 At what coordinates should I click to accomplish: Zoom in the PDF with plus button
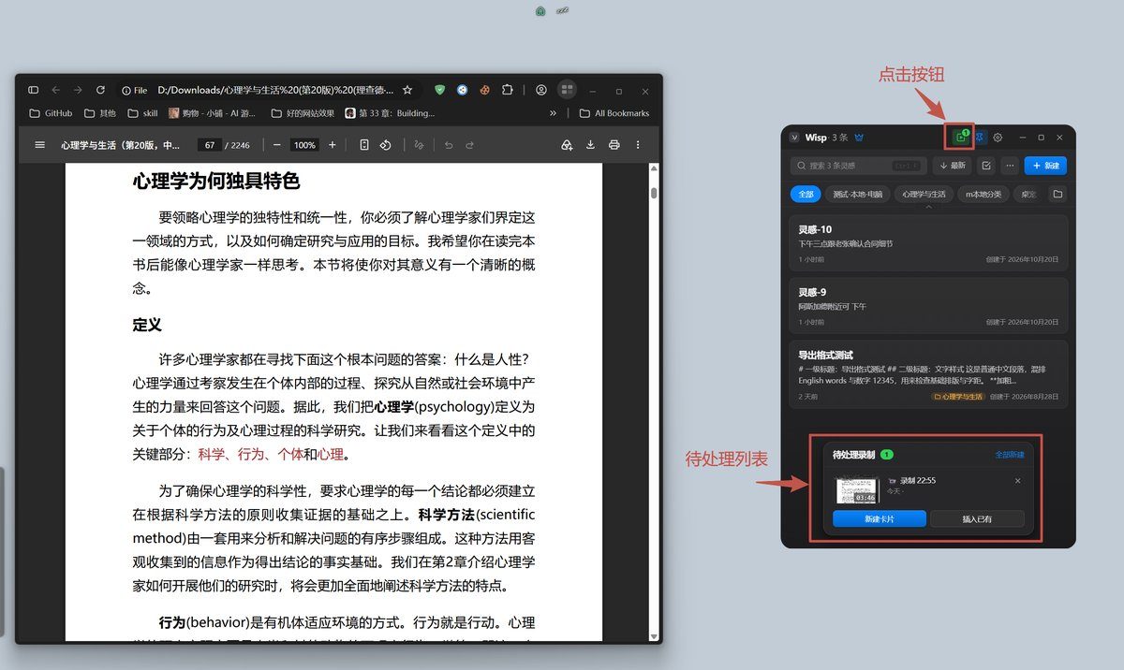tap(332, 145)
